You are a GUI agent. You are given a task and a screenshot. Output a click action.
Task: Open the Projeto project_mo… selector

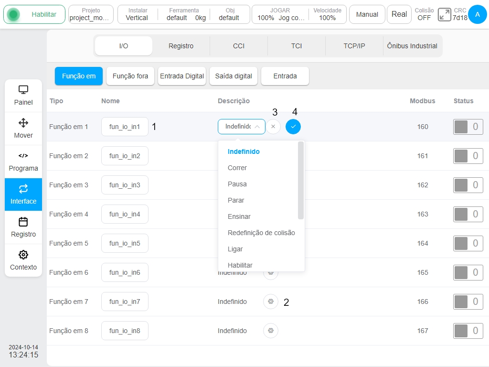pyautogui.click(x=91, y=14)
